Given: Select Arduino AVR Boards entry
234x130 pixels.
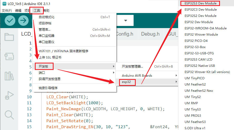Looking at the screenshot, I should (147, 75).
